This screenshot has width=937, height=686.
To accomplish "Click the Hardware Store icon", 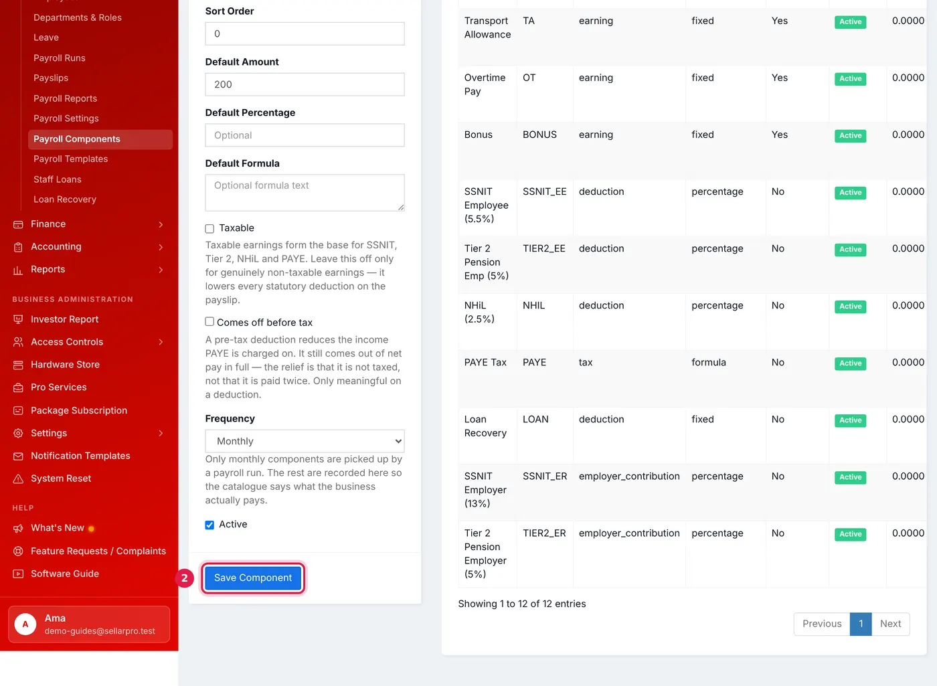I will point(18,365).
